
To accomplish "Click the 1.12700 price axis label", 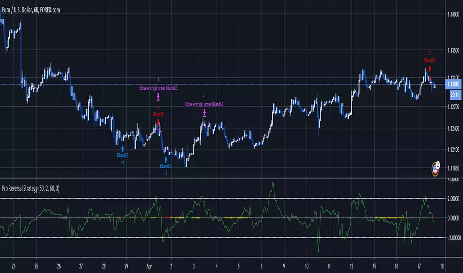I will click(453, 107).
